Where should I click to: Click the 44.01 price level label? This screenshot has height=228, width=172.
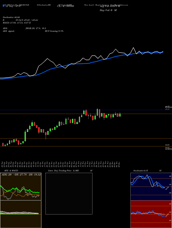(x=167, y=145)
